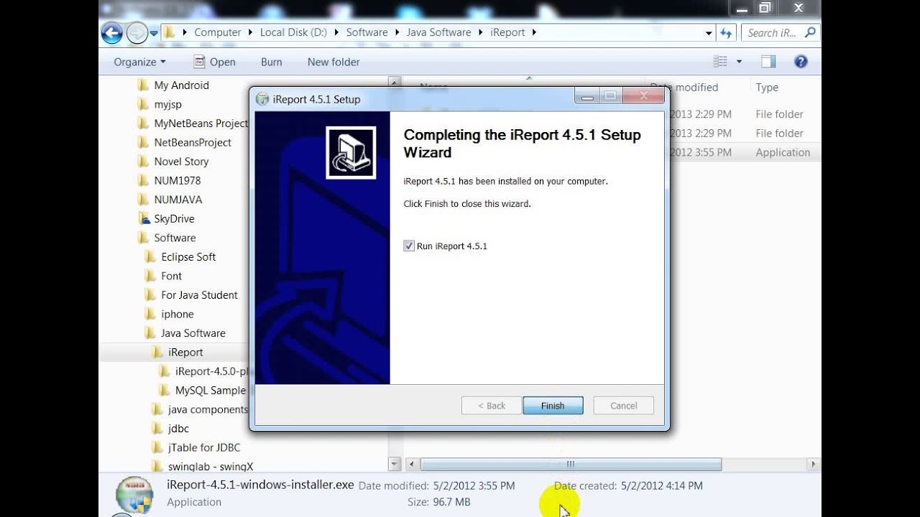
Task: Select the MySQL Sample folder
Action: tap(210, 391)
